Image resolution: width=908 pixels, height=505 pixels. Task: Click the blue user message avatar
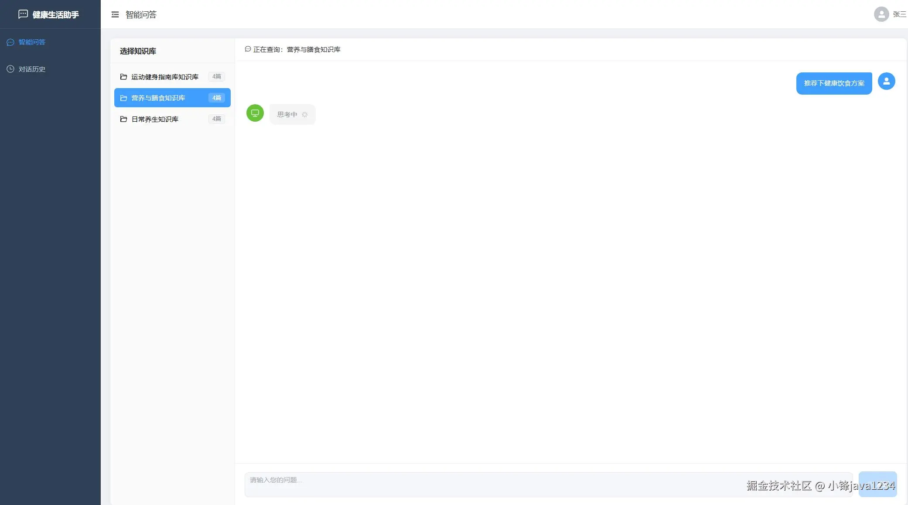(886, 81)
